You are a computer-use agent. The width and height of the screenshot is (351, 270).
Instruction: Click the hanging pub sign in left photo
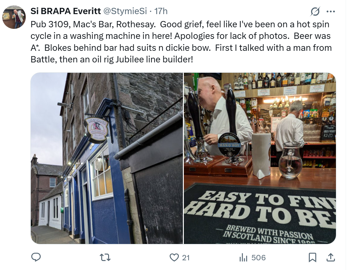click(x=96, y=129)
